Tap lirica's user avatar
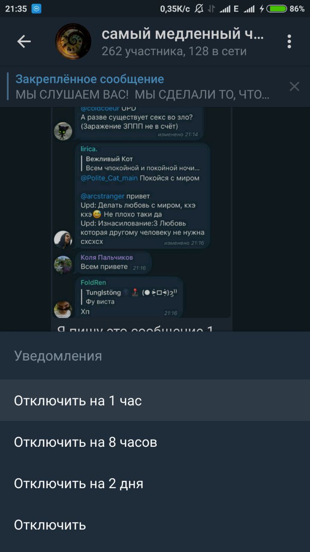This screenshot has height=552, width=310. (63, 239)
